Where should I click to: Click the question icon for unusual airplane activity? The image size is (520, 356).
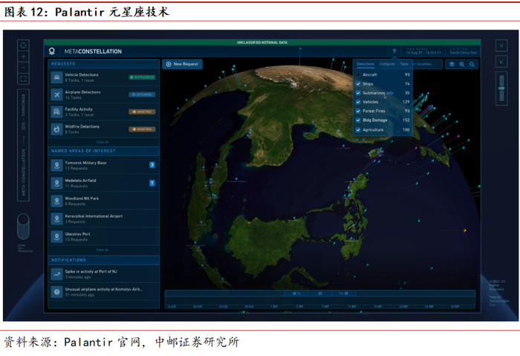pos(56,292)
